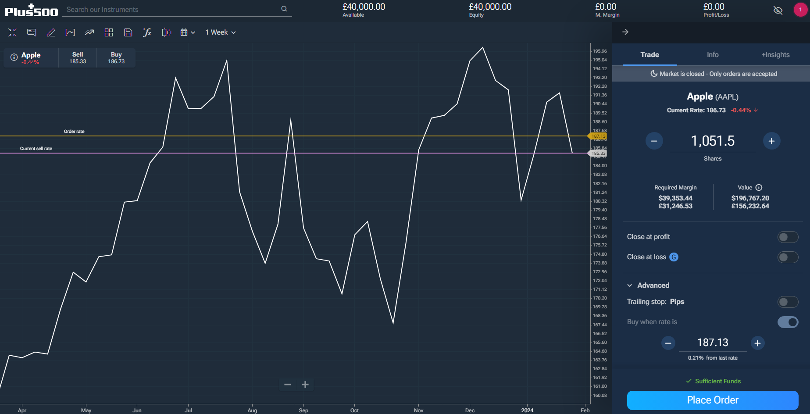
Task: Switch to the Info tab
Action: click(713, 55)
